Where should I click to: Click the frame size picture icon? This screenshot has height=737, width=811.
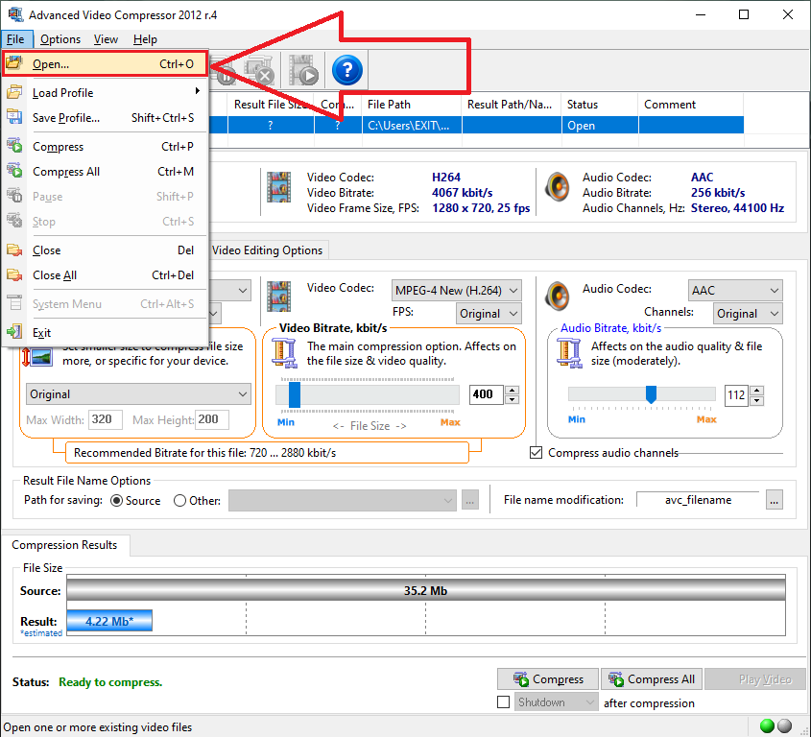pyautogui.click(x=37, y=357)
